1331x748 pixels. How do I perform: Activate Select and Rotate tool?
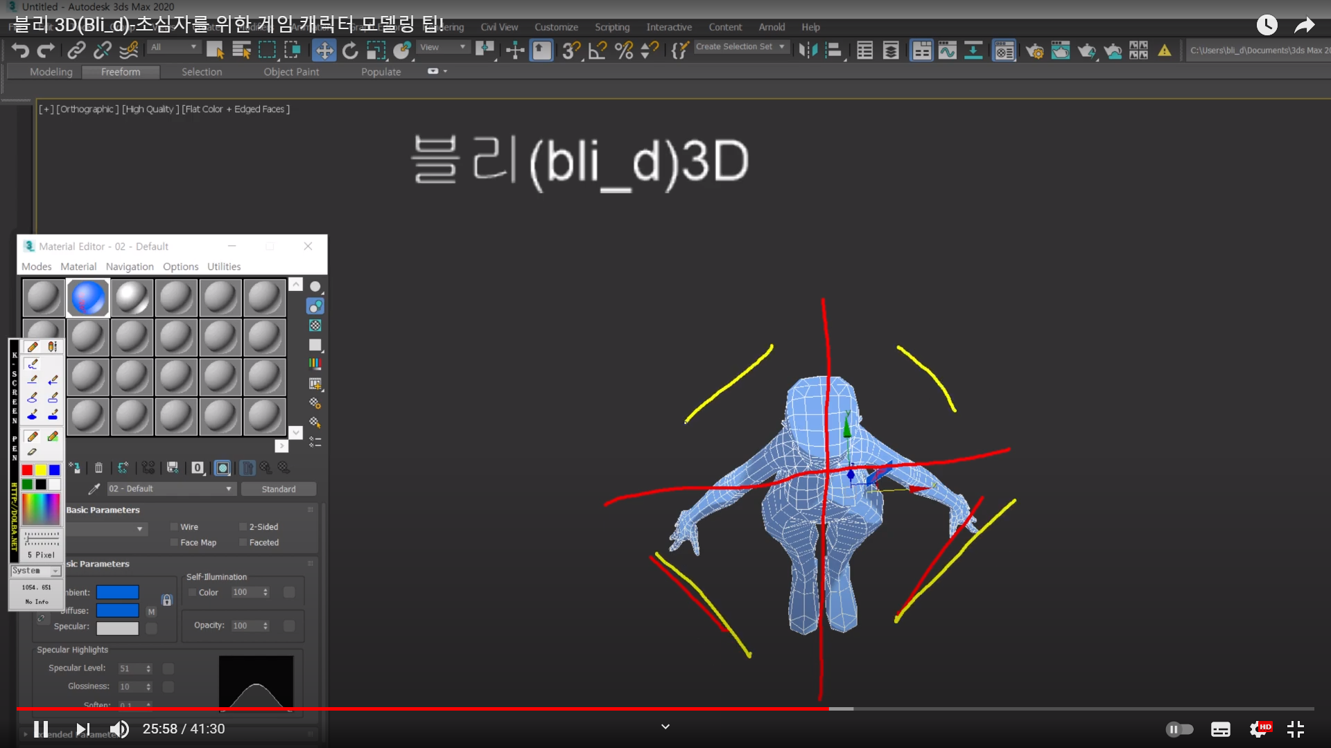350,50
